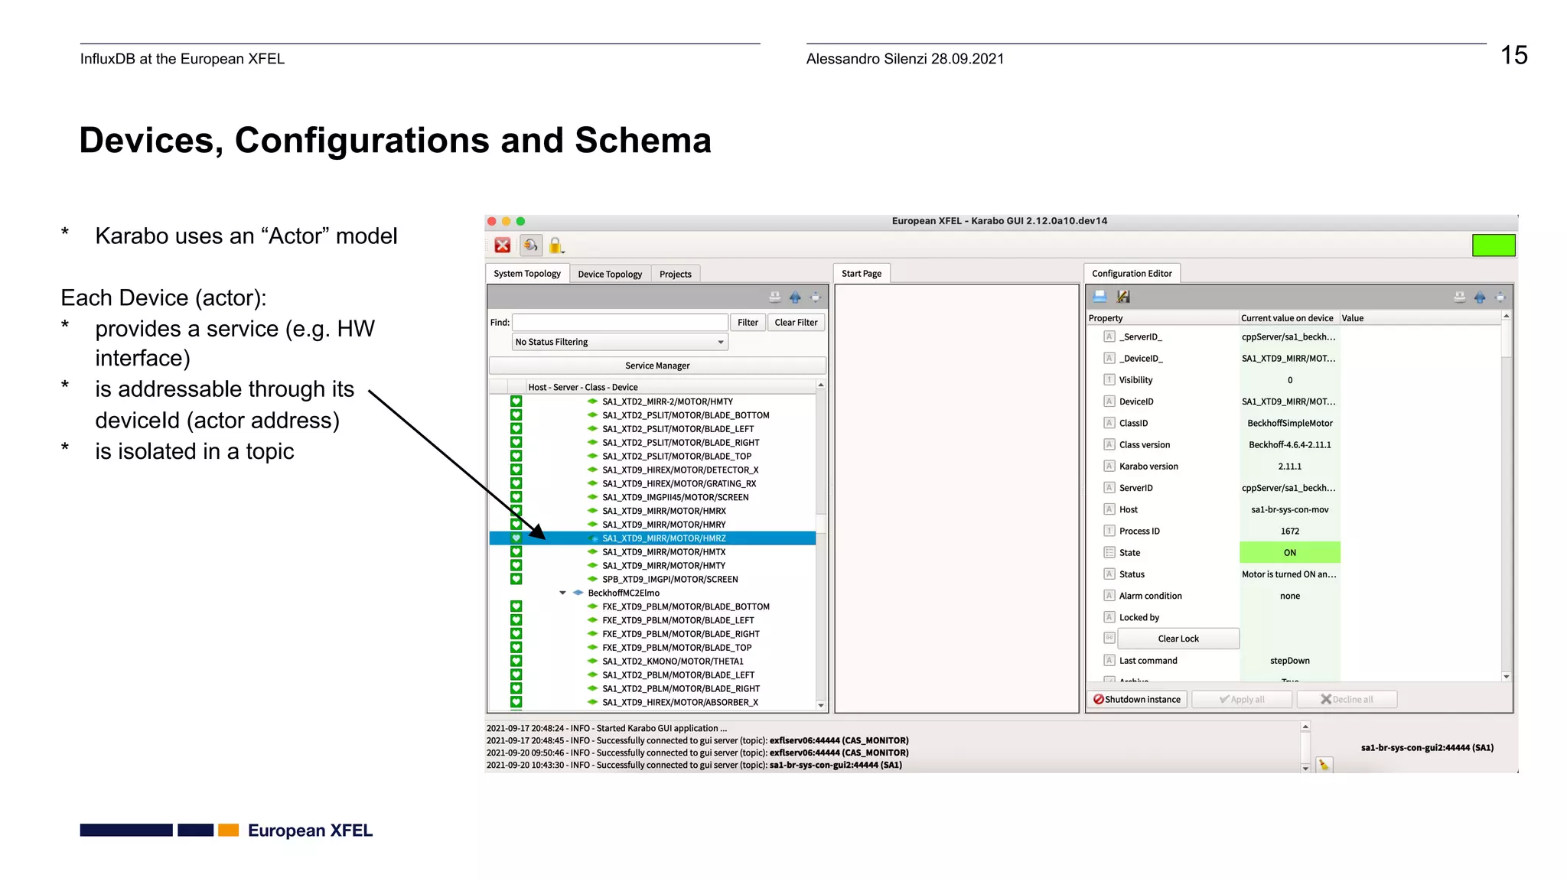Image resolution: width=1567 pixels, height=881 pixels.
Task: Click the Clear Filter button
Action: click(x=796, y=322)
